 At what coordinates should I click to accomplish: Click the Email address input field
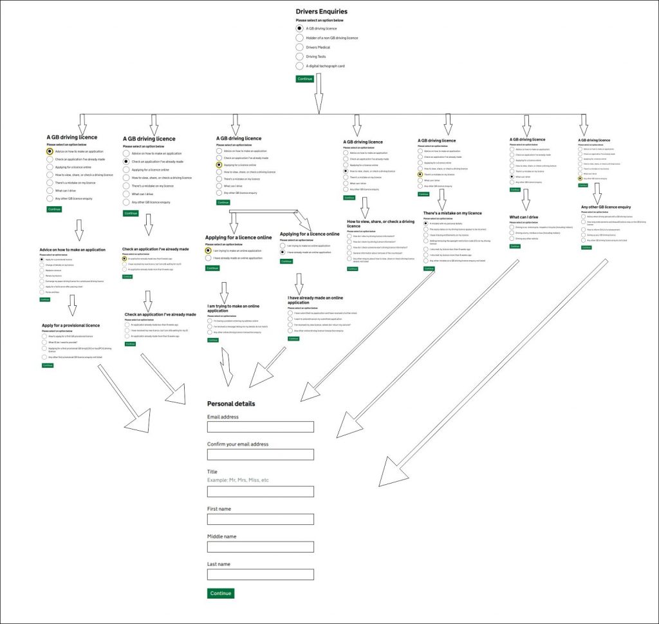pyautogui.click(x=260, y=427)
